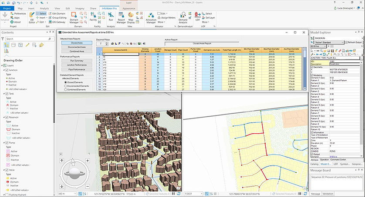Click the filter icon in Contents pane

coord(3,39)
